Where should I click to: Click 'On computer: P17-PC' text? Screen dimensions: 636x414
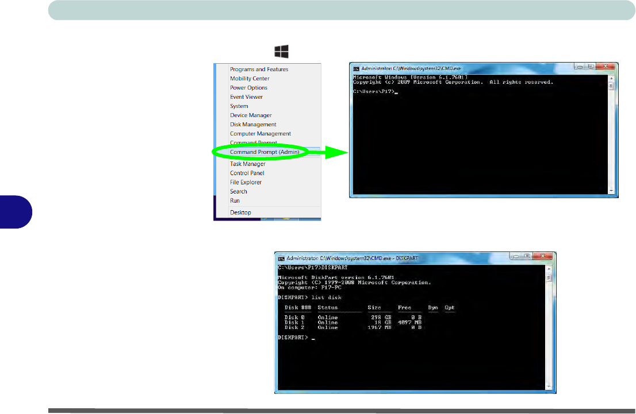309,288
